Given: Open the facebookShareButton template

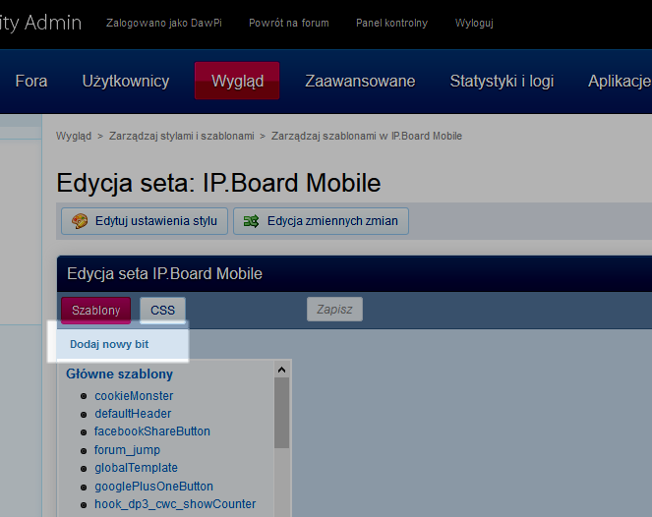Looking at the screenshot, I should coord(152,431).
